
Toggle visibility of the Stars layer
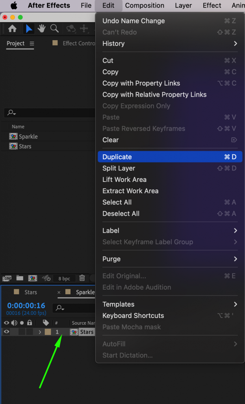[7, 332]
